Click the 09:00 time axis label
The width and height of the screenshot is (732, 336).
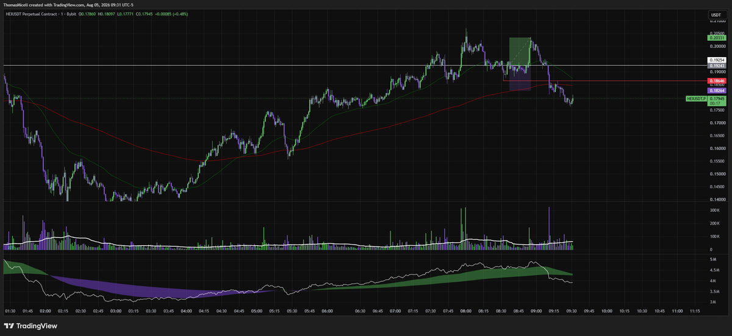[536, 310]
